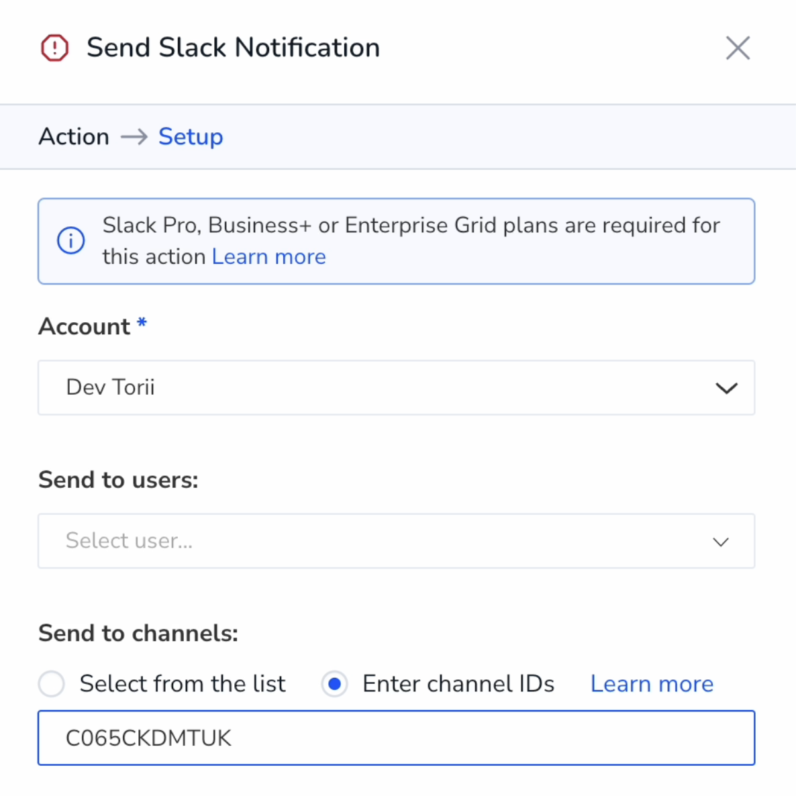Image resolution: width=796 pixels, height=796 pixels.
Task: Go back to the Action step
Action: tap(74, 136)
